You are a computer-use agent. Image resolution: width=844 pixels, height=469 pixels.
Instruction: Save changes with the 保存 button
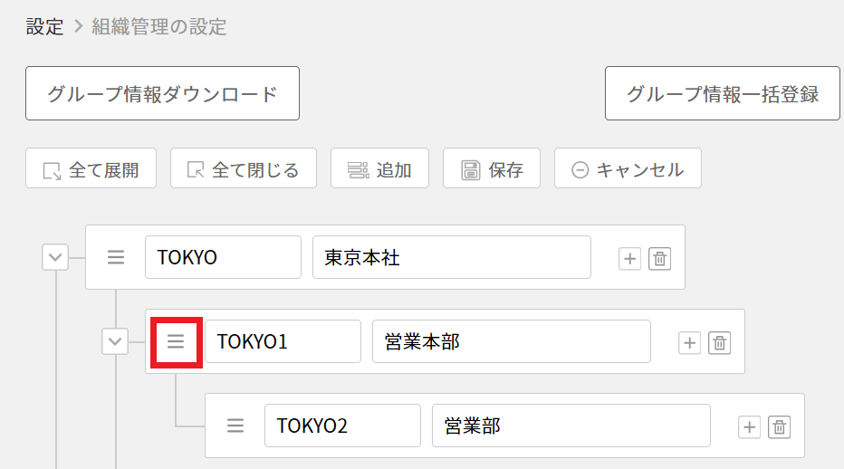[x=492, y=169]
